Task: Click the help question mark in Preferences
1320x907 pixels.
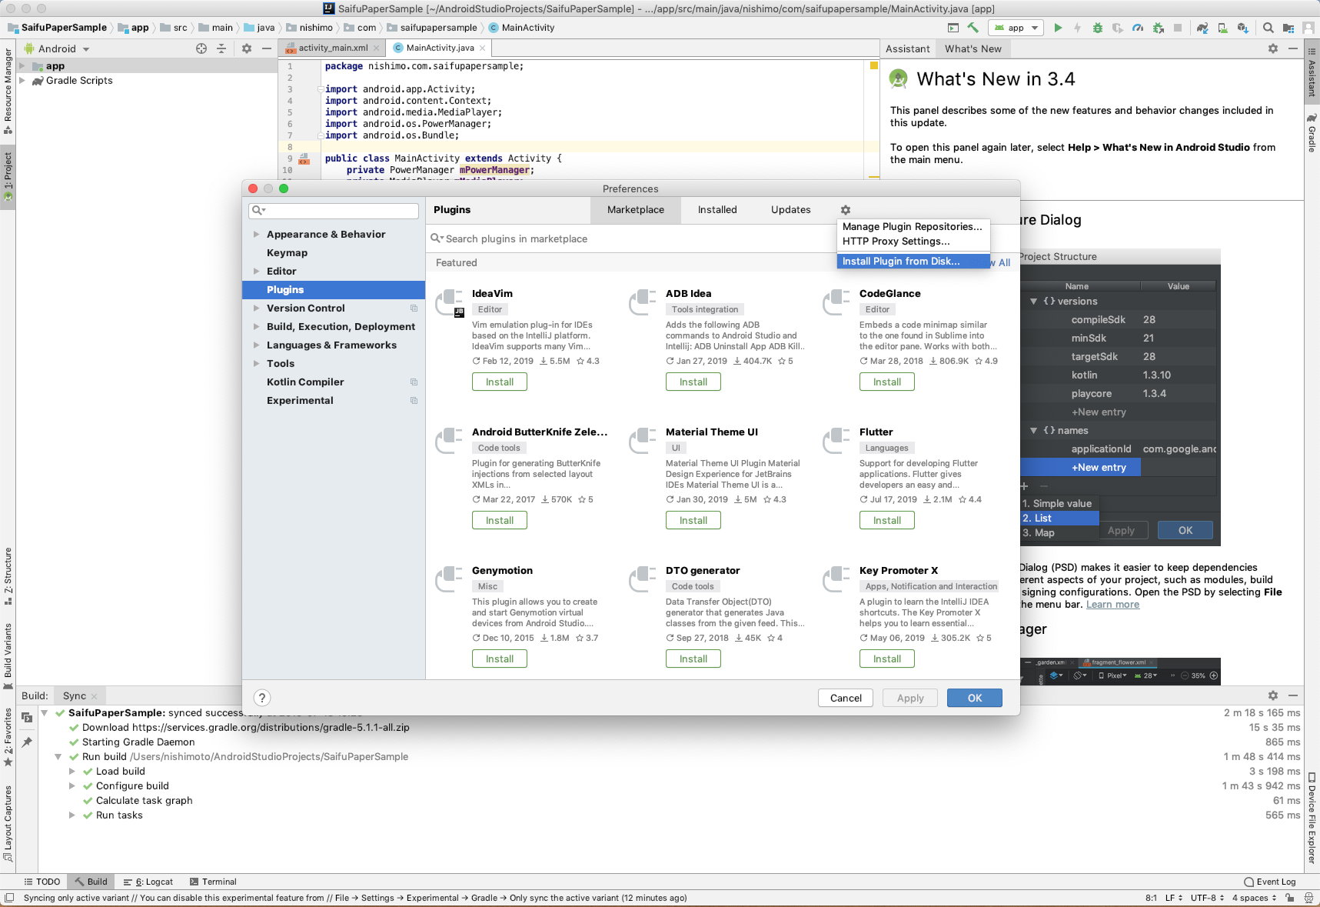Action: 262,698
